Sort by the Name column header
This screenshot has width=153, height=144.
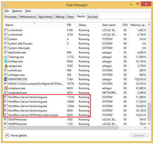tap(34, 25)
